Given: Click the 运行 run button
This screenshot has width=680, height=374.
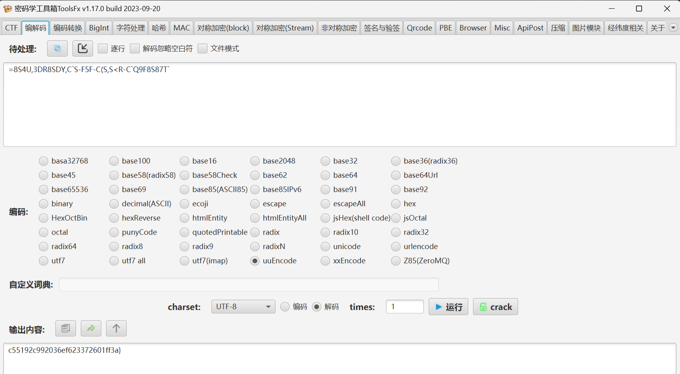Looking at the screenshot, I should pos(448,307).
